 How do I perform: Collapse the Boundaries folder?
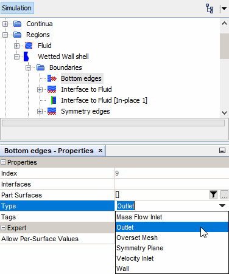coord(28,67)
